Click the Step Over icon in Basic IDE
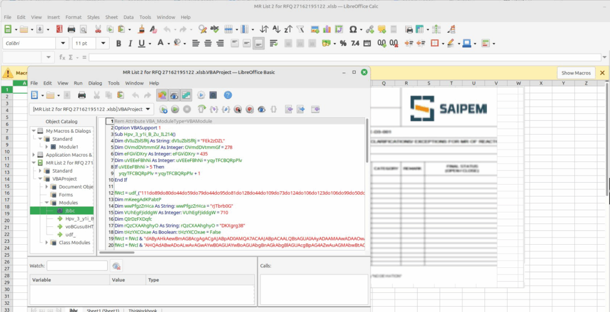Screen dimensions: 610x312 coord(201,110)
